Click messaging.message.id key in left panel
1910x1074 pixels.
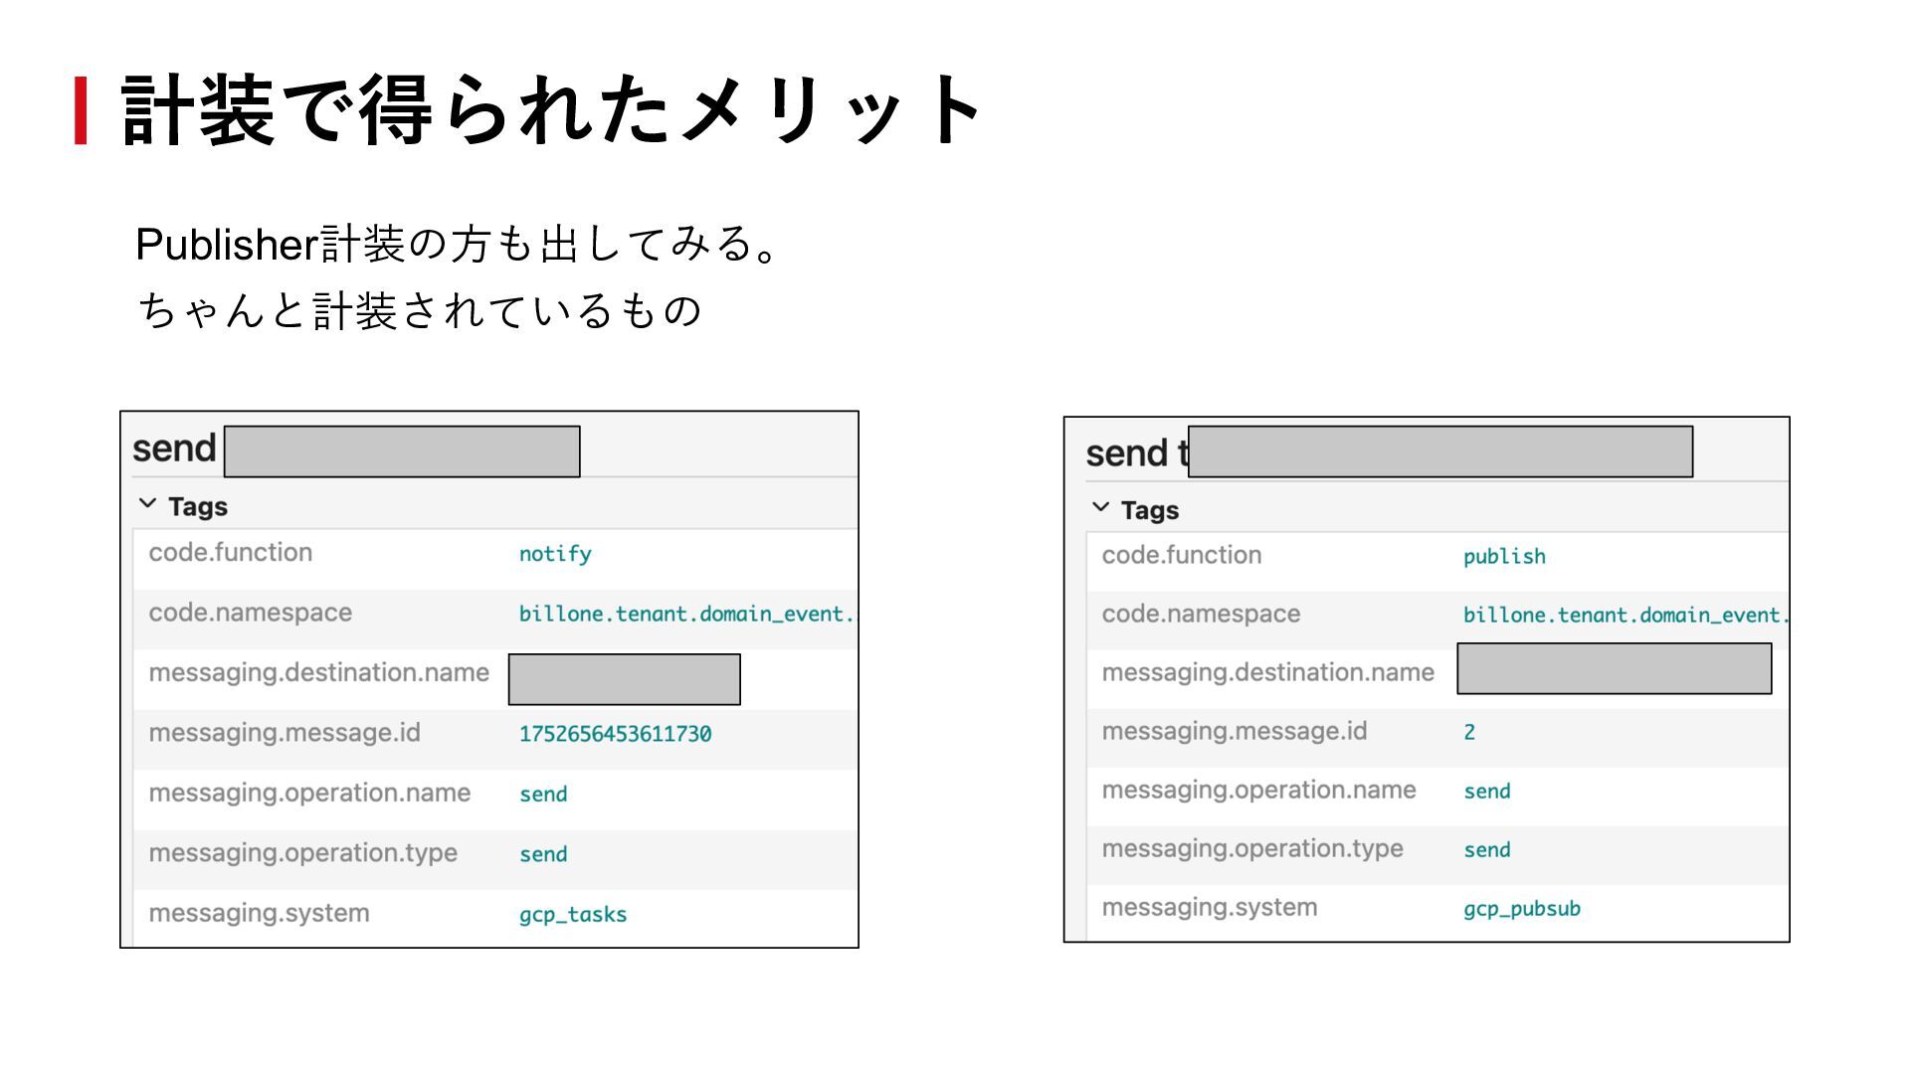[285, 733]
